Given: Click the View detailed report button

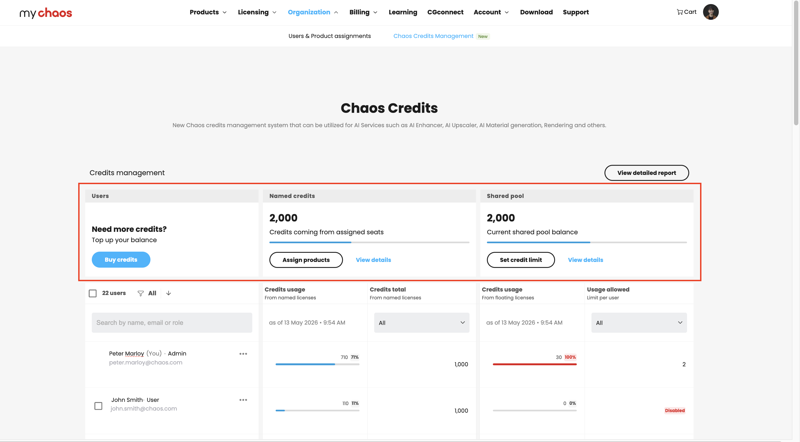Looking at the screenshot, I should 646,173.
